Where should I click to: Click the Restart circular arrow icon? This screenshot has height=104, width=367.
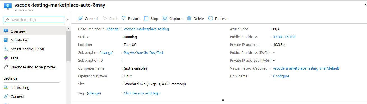pos(124,19)
